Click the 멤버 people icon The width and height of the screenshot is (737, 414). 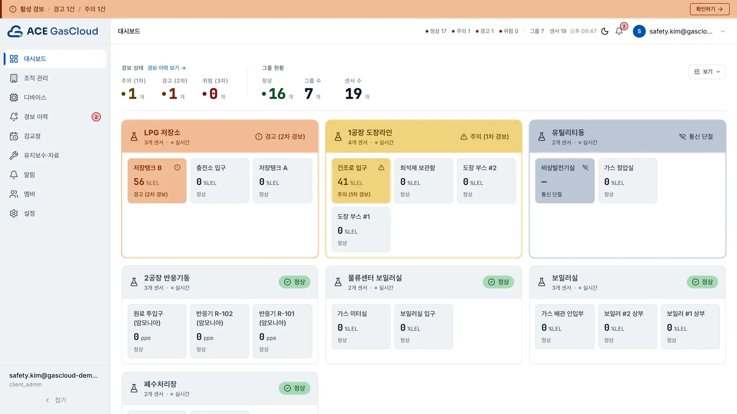[14, 194]
